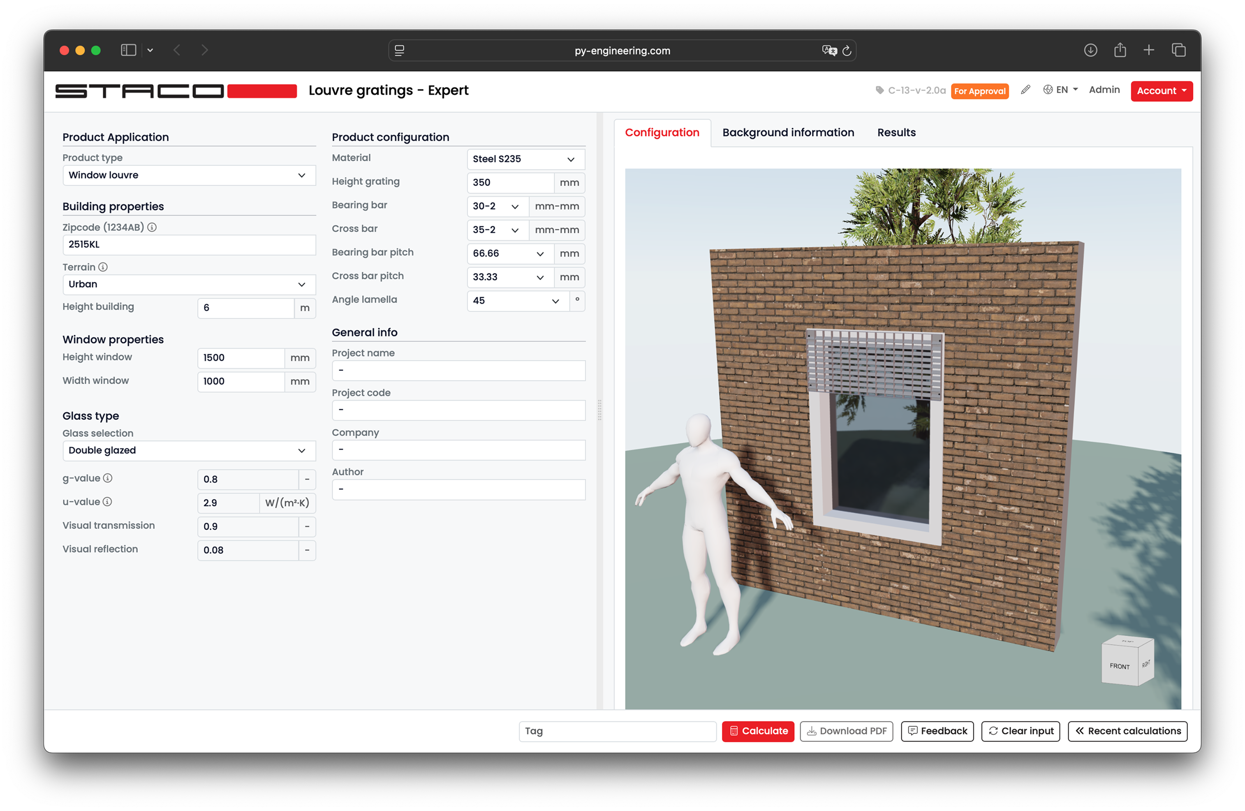Toggle the browser sidebar icon

(x=128, y=50)
